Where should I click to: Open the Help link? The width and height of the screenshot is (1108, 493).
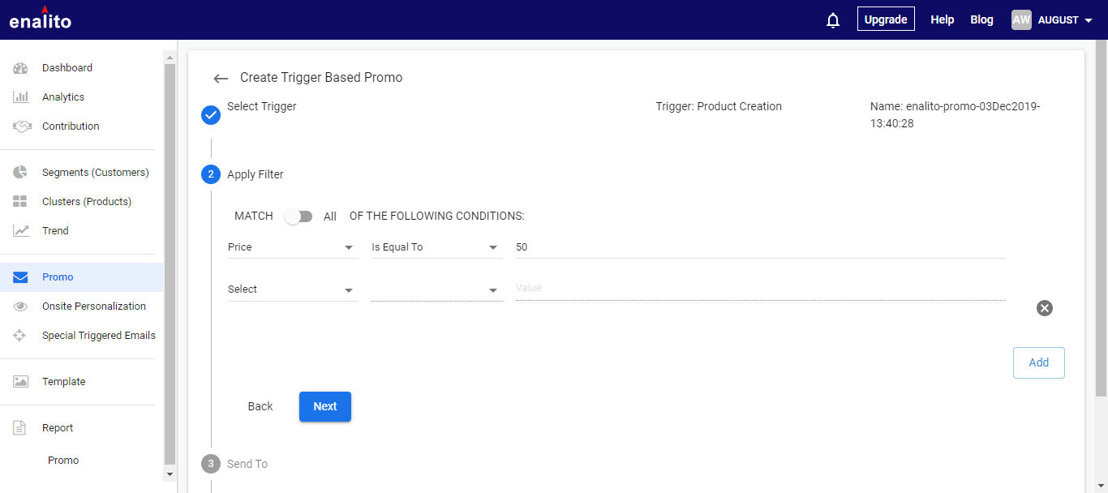(942, 19)
